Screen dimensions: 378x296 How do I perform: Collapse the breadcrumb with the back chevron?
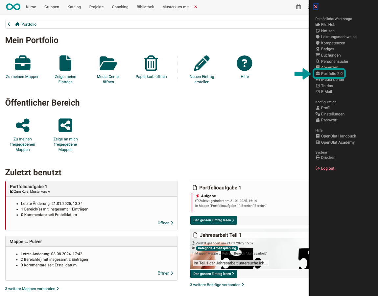(x=9, y=24)
